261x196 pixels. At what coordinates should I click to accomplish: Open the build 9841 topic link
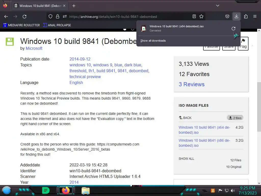coord(106,71)
